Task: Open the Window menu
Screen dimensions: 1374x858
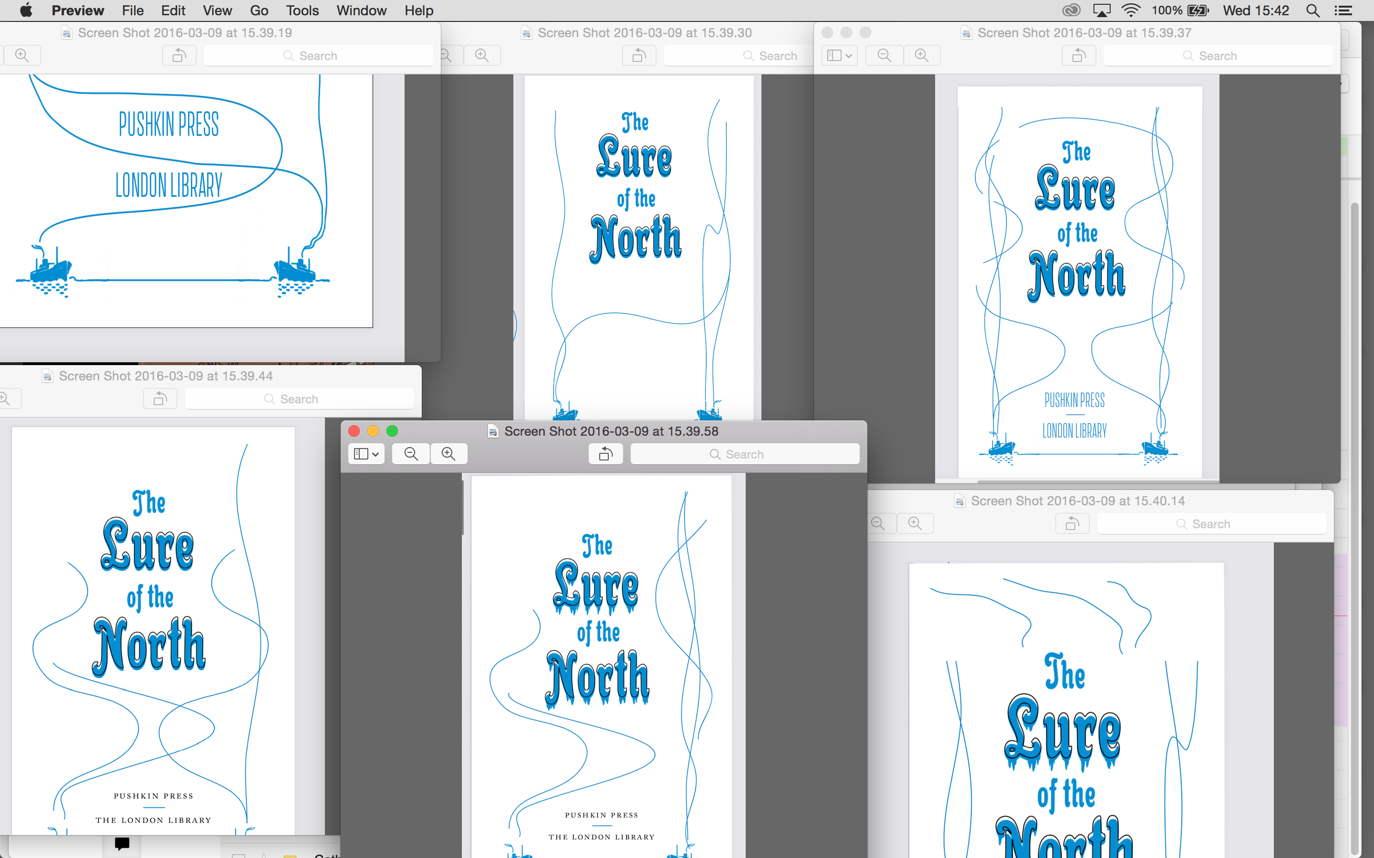Action: pos(361,10)
